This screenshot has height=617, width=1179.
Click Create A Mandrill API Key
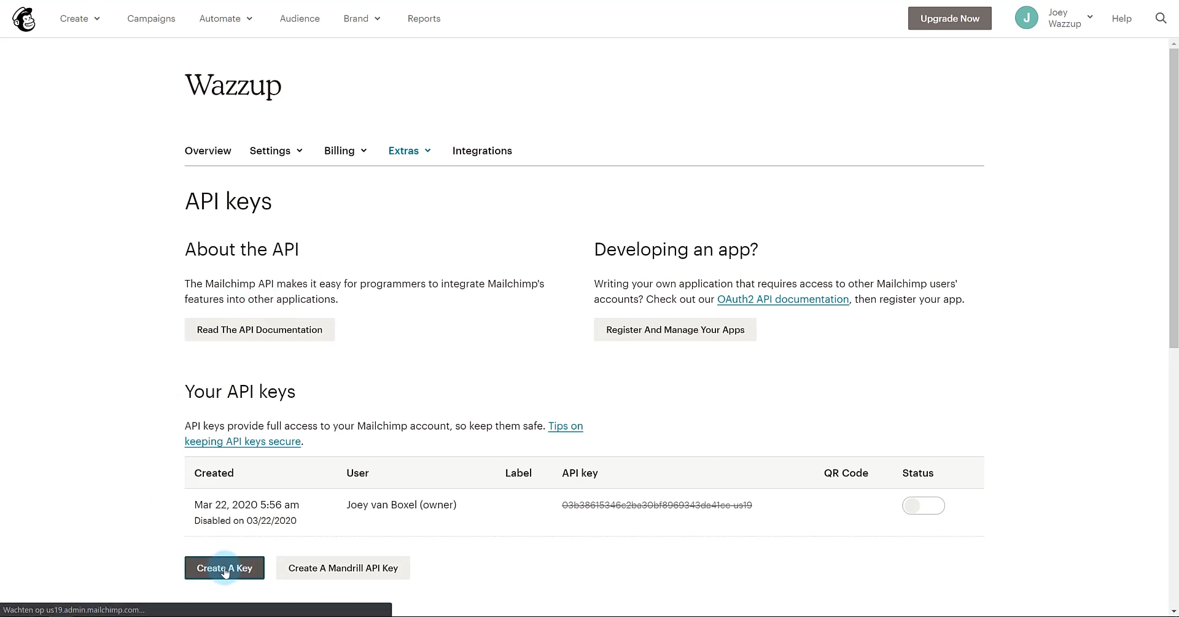click(343, 568)
